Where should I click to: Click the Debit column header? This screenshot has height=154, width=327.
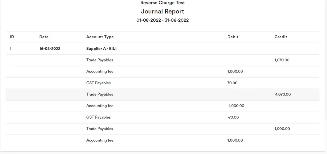coord(233,37)
